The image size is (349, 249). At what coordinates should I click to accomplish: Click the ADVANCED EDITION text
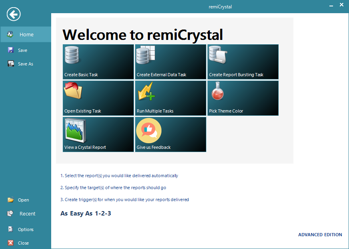click(x=320, y=235)
